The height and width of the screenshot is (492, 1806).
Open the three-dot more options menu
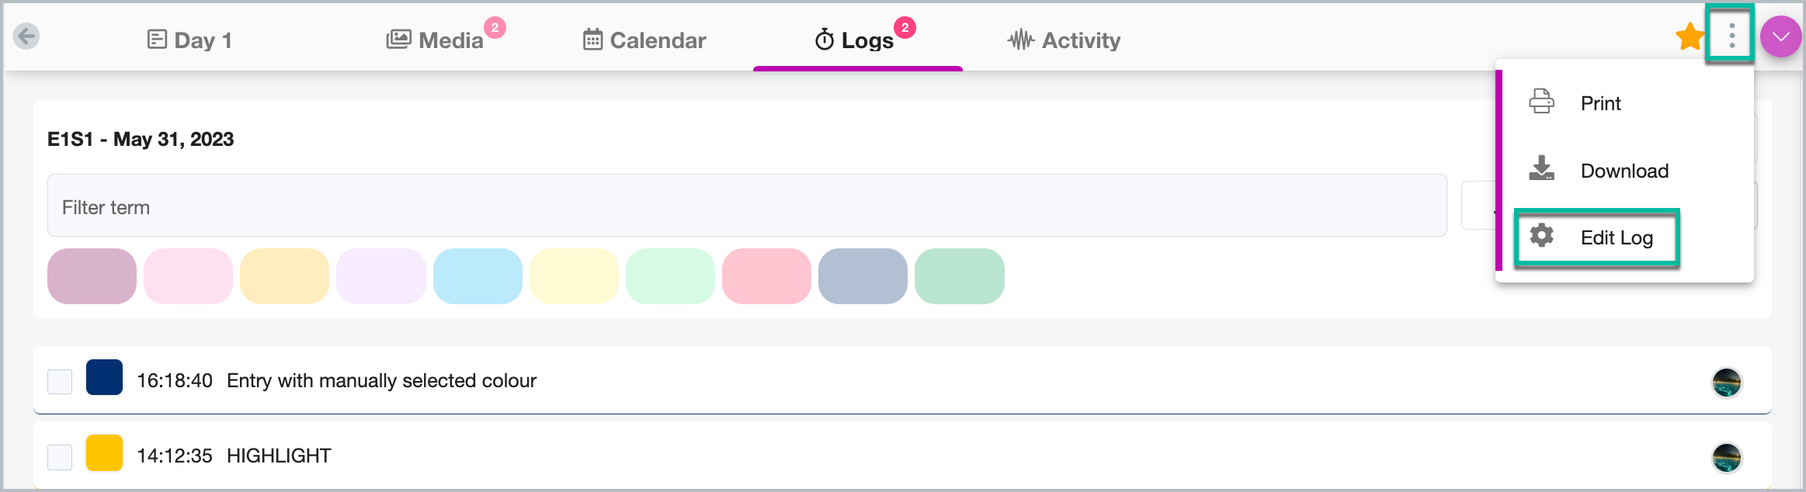coord(1731,36)
